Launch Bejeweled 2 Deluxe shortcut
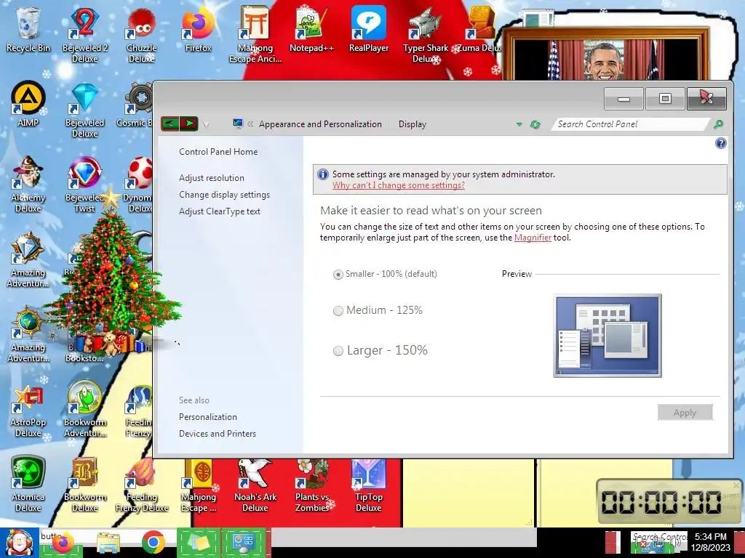 click(x=85, y=36)
